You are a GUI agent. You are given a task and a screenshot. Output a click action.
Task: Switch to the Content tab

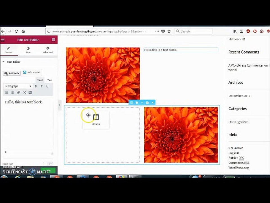tap(8, 50)
